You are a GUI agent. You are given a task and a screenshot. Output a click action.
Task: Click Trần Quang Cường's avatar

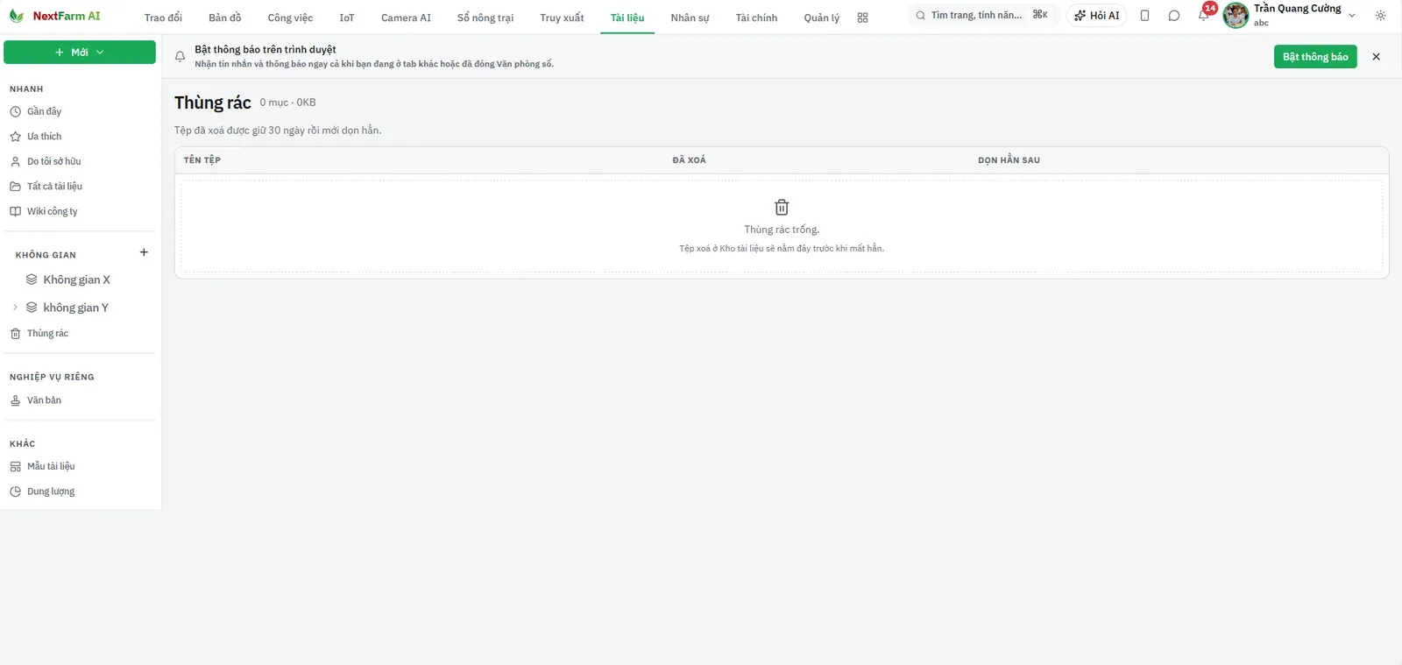pyautogui.click(x=1236, y=16)
